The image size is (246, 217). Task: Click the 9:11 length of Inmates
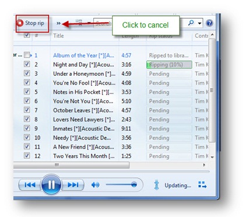coord(126,128)
